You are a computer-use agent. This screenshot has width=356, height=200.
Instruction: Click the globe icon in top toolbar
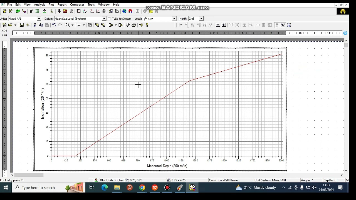click(x=124, y=11)
